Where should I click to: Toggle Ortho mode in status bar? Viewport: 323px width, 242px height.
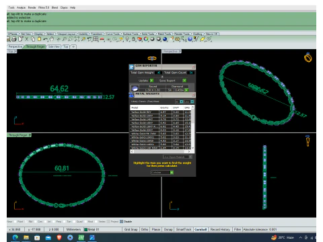pyautogui.click(x=145, y=229)
